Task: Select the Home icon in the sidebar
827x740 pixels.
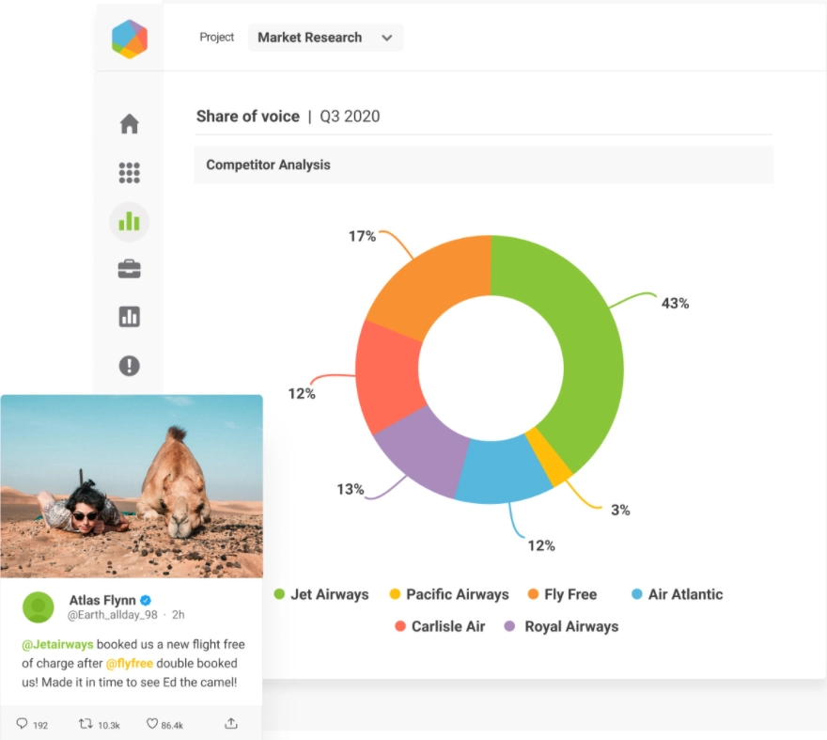Action: (129, 123)
